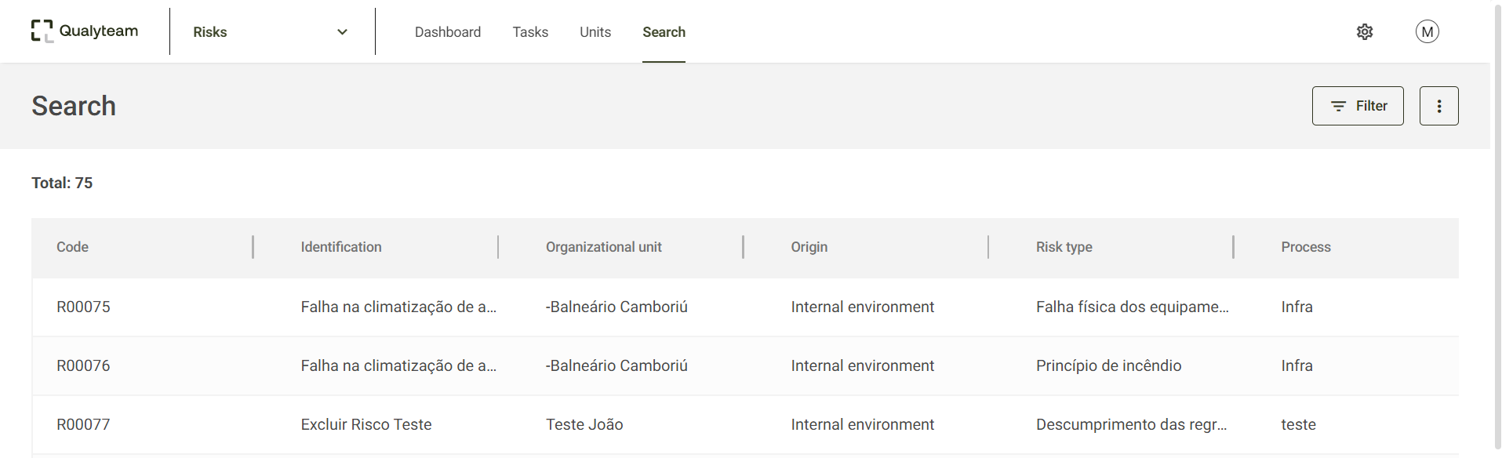This screenshot has width=1502, height=458.
Task: Open the Units tab
Action: point(595,32)
